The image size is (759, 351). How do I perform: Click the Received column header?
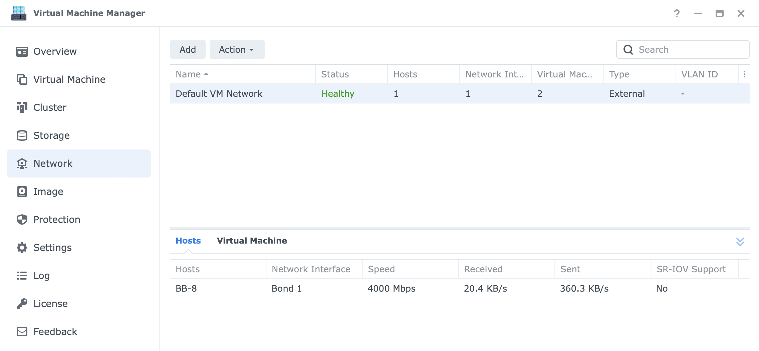tap(507, 269)
